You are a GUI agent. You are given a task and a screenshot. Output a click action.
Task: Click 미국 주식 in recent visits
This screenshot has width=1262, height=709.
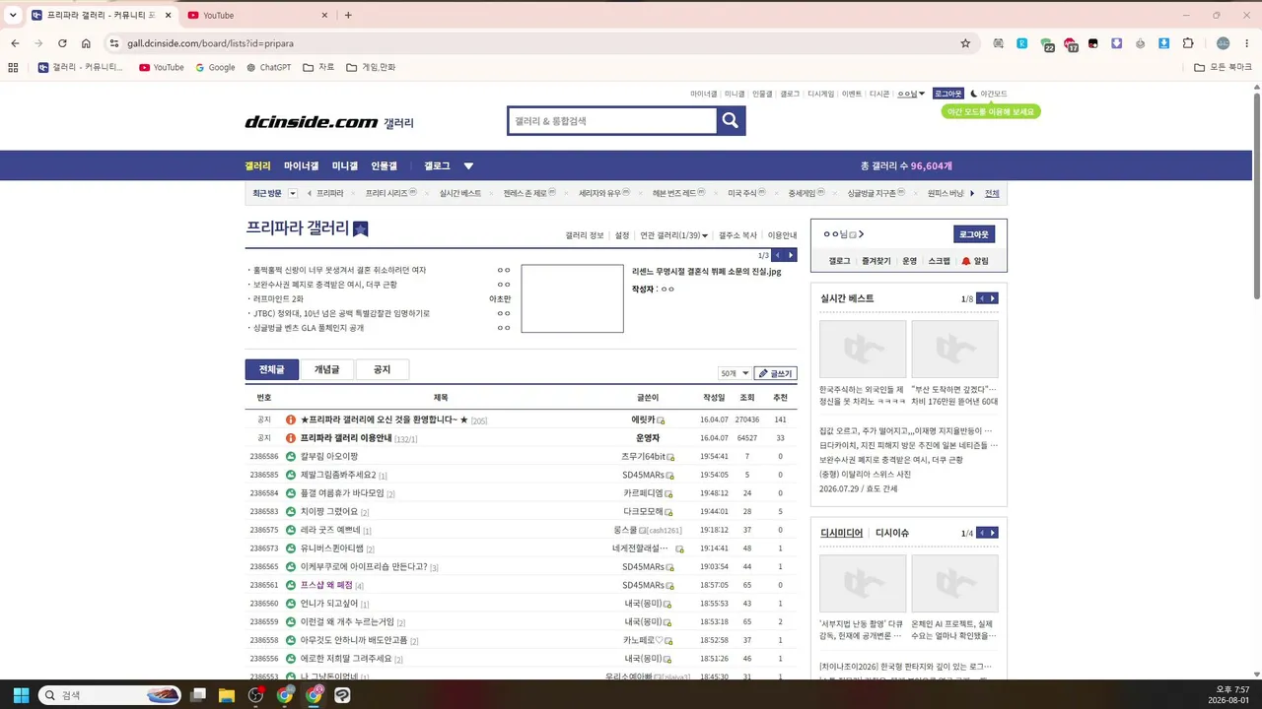point(741,193)
